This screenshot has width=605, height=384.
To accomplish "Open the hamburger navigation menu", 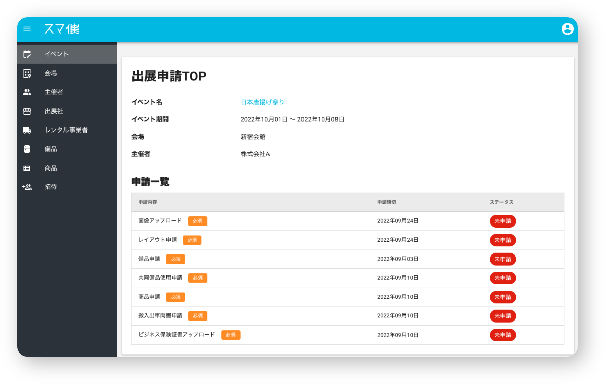I will [27, 29].
